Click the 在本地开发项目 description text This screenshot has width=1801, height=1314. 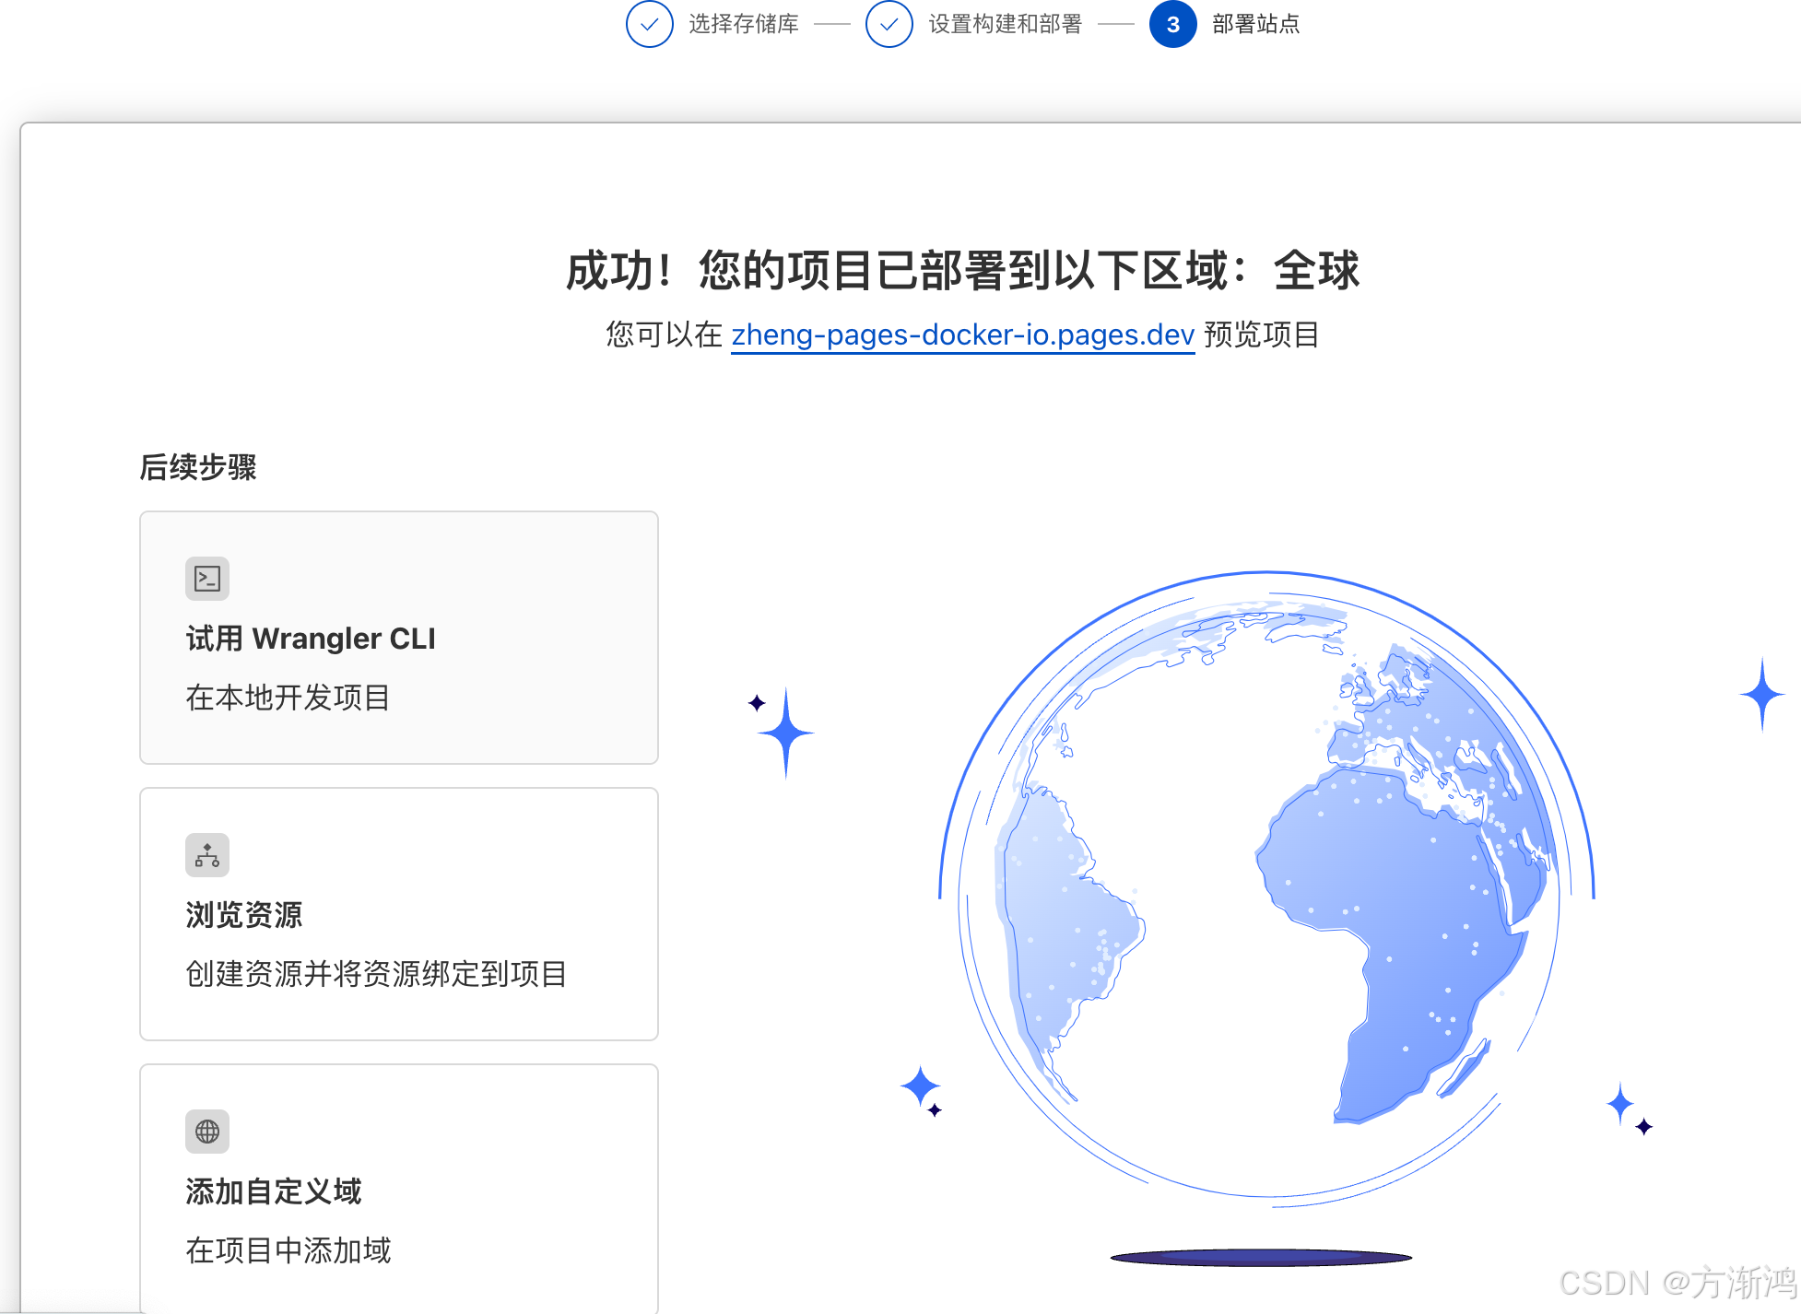(288, 698)
